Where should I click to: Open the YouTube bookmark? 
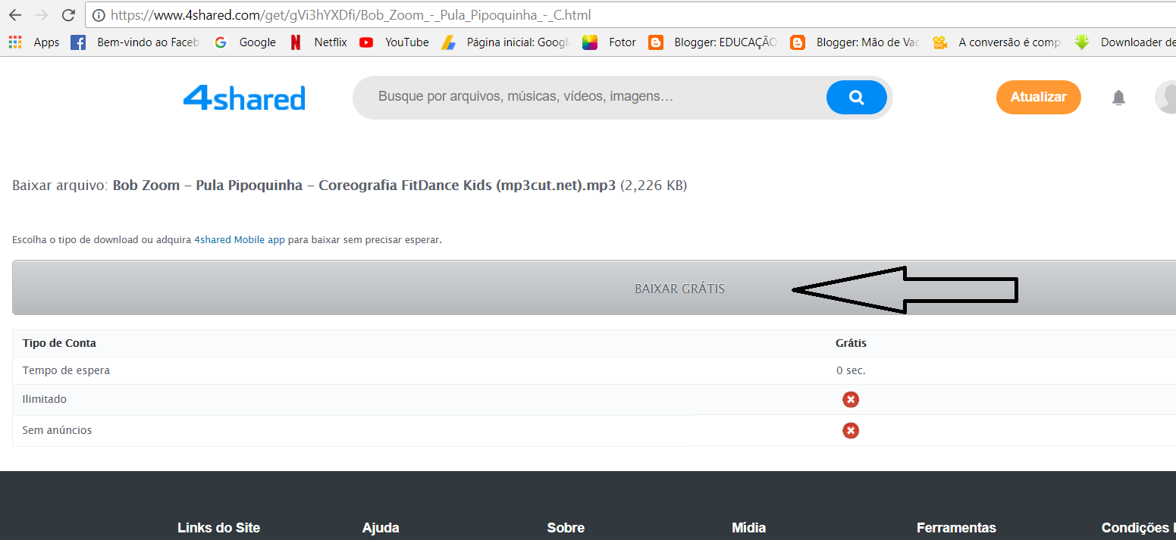pos(394,42)
